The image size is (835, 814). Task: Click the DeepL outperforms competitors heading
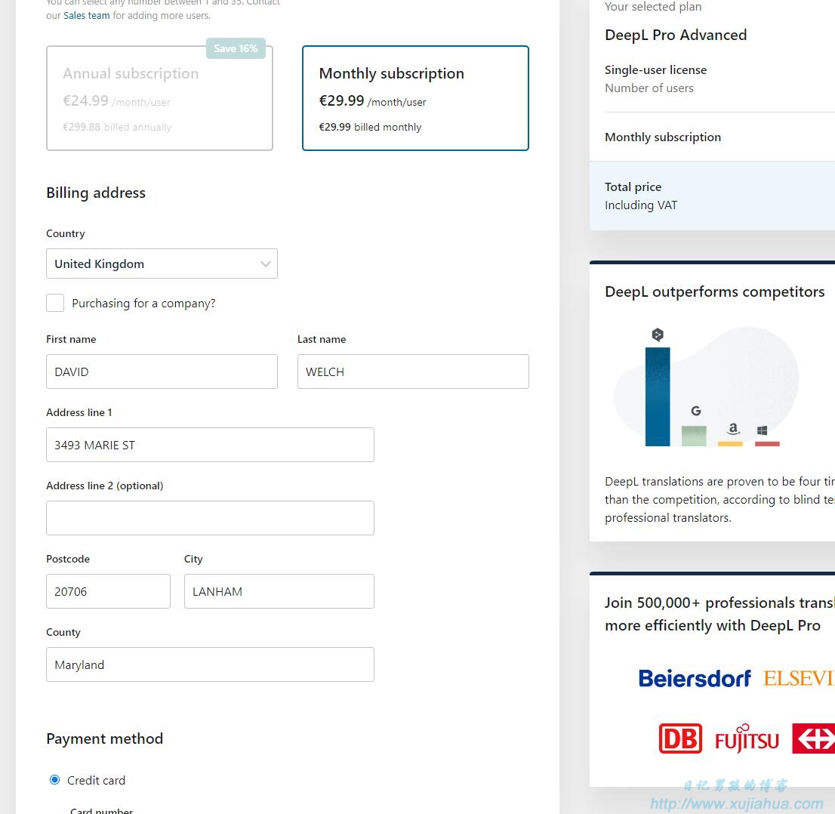click(x=715, y=292)
